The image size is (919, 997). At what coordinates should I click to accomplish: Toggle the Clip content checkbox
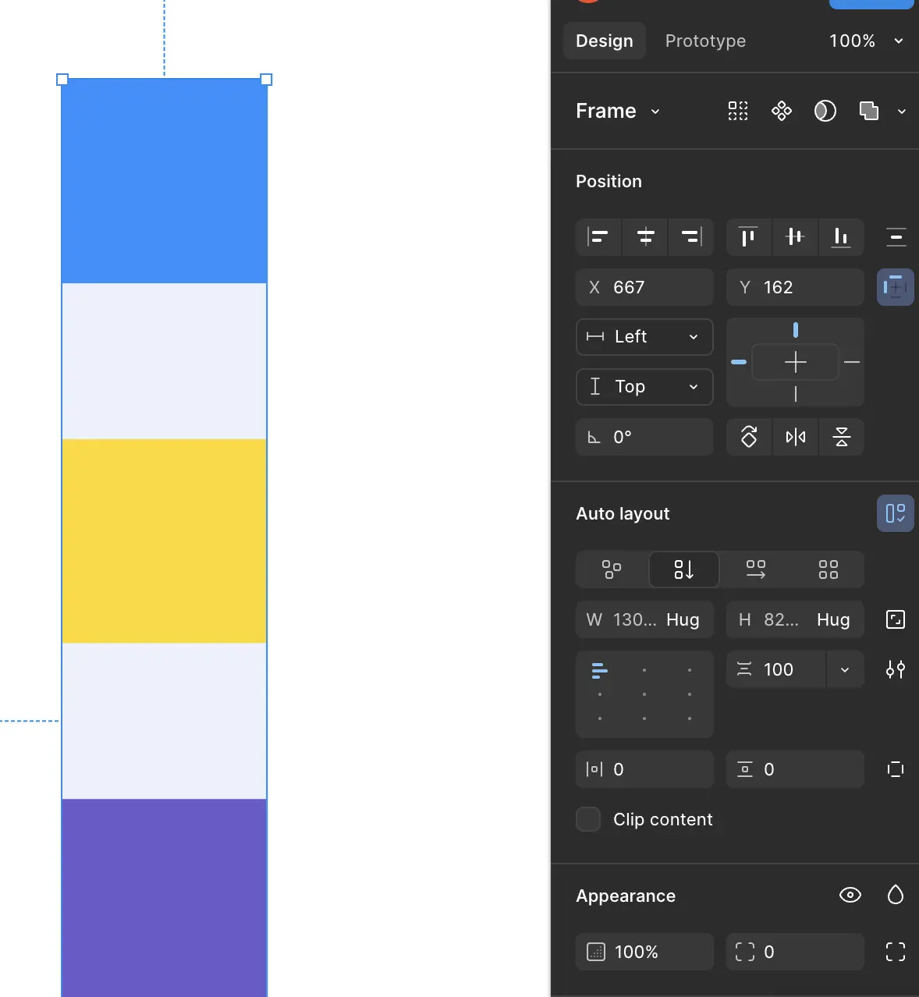click(x=588, y=819)
